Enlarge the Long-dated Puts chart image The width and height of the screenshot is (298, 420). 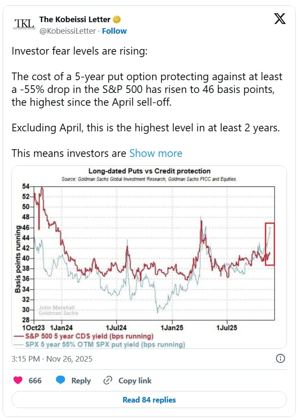pos(149,256)
